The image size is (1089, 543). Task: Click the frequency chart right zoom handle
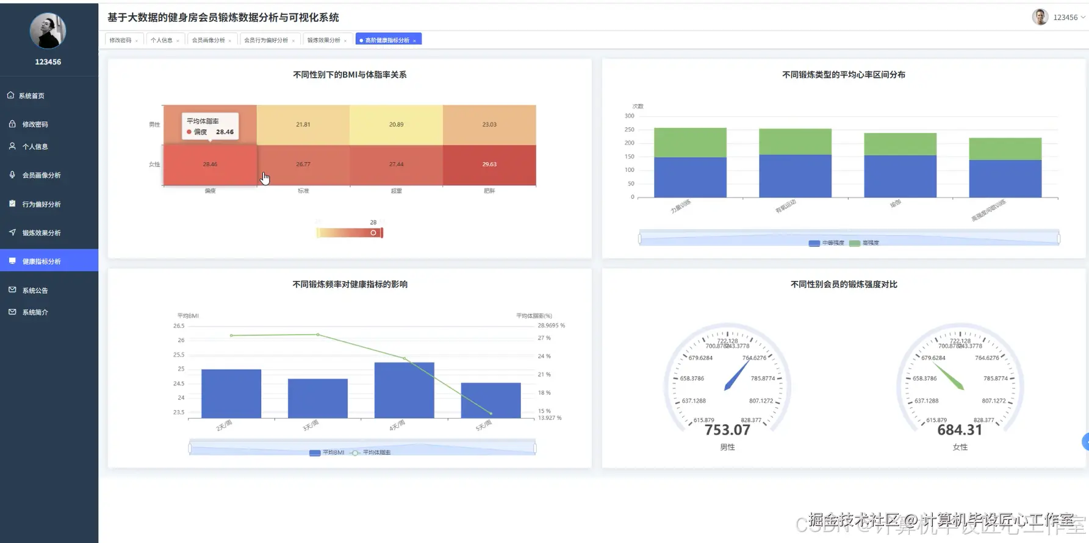click(x=535, y=449)
